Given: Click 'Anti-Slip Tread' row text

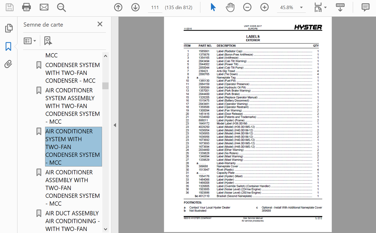Looking at the screenshot, I should (x=226, y=71).
